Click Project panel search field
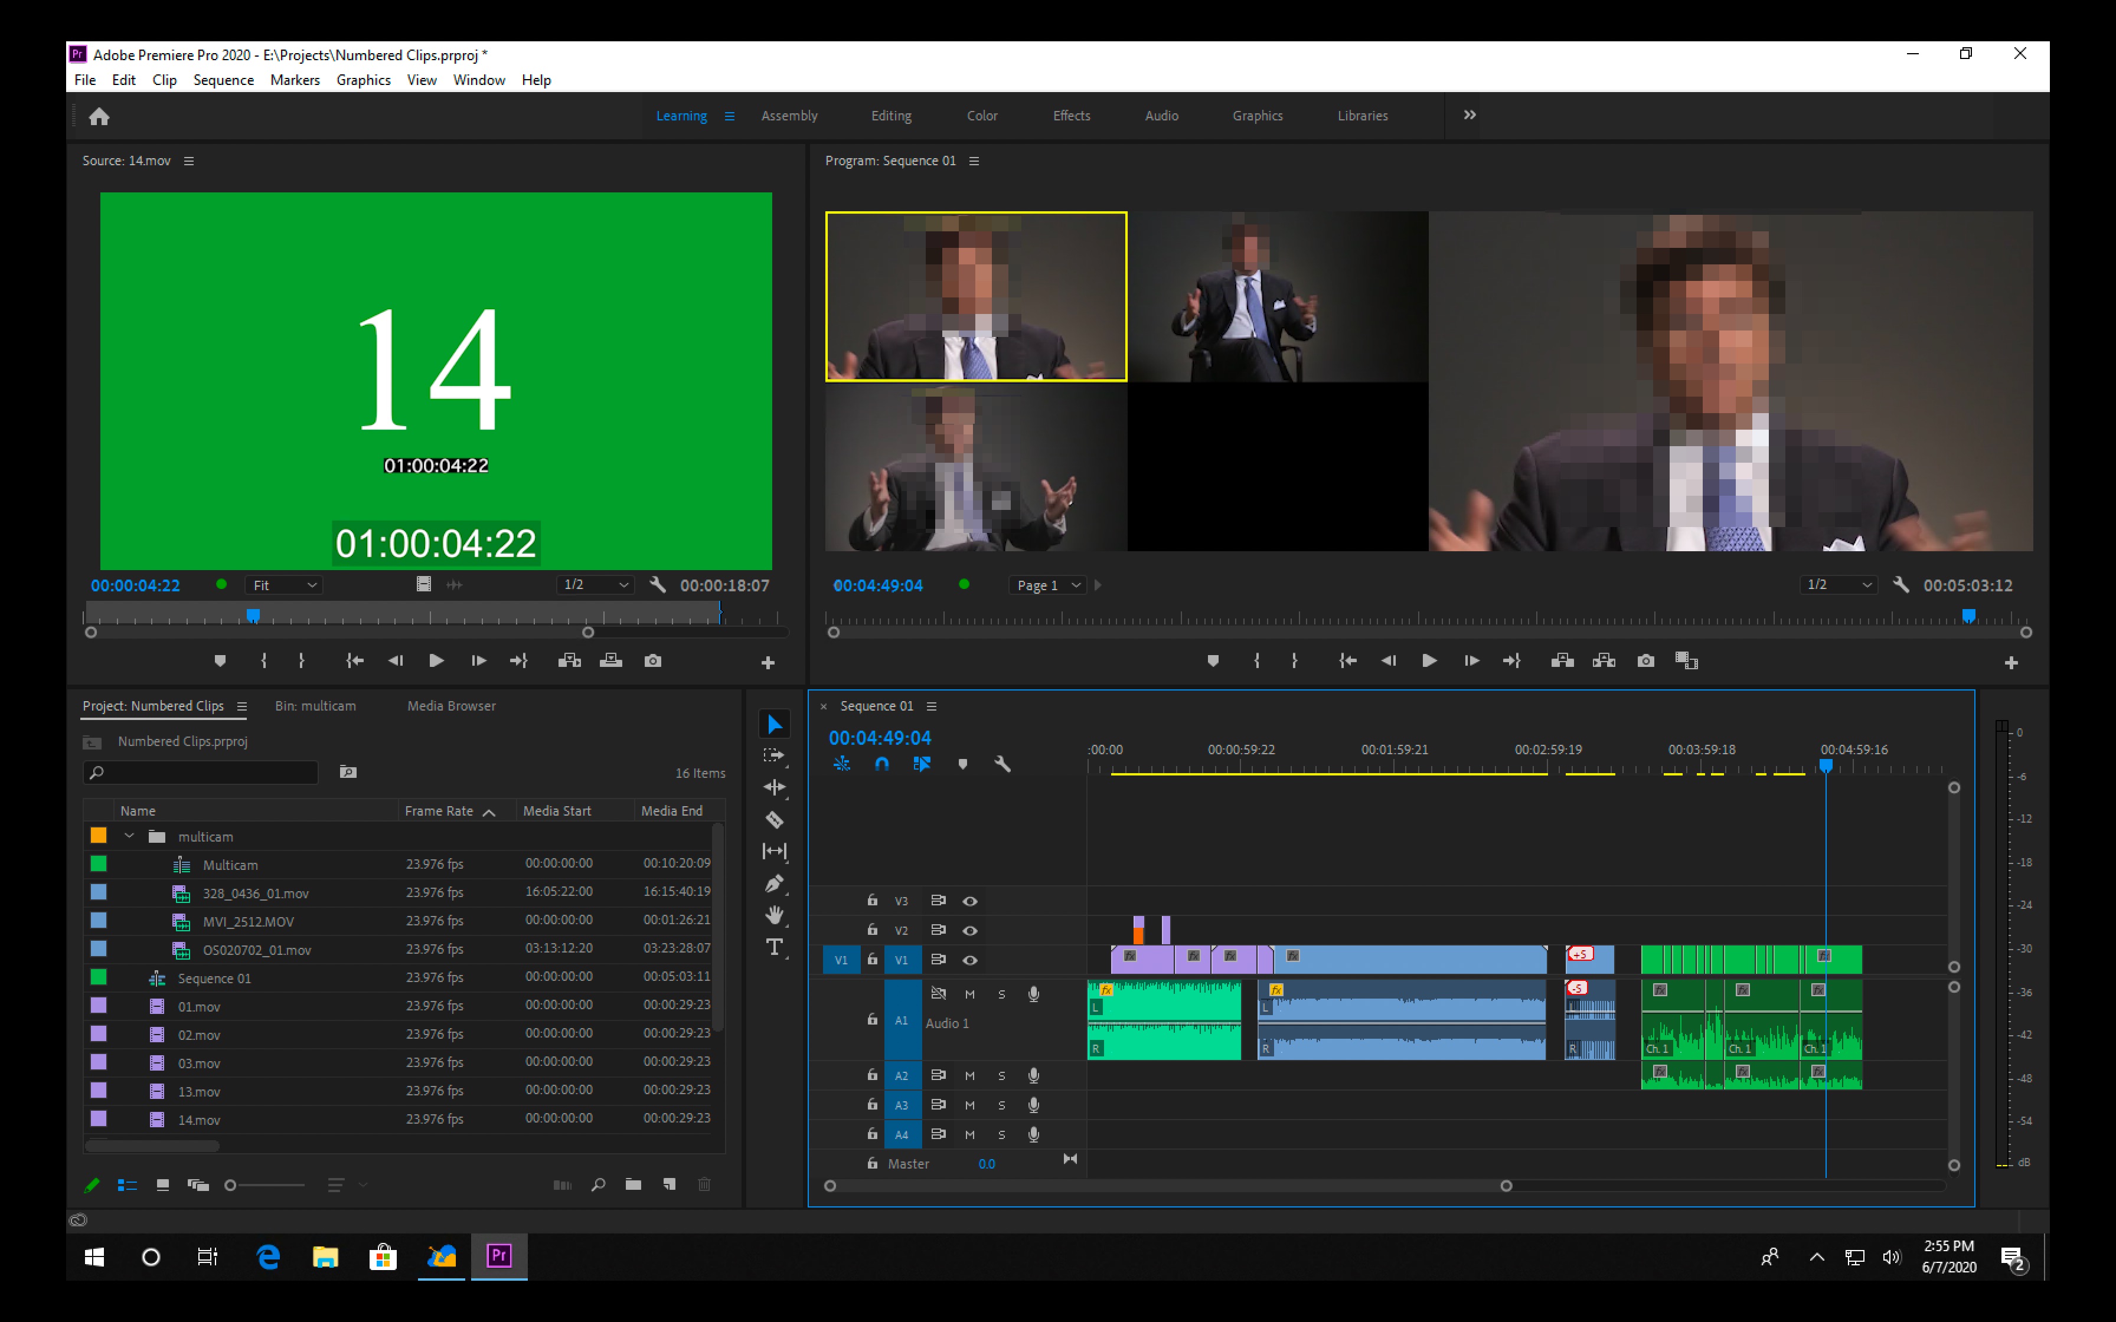The image size is (2116, 1322). tap(201, 772)
